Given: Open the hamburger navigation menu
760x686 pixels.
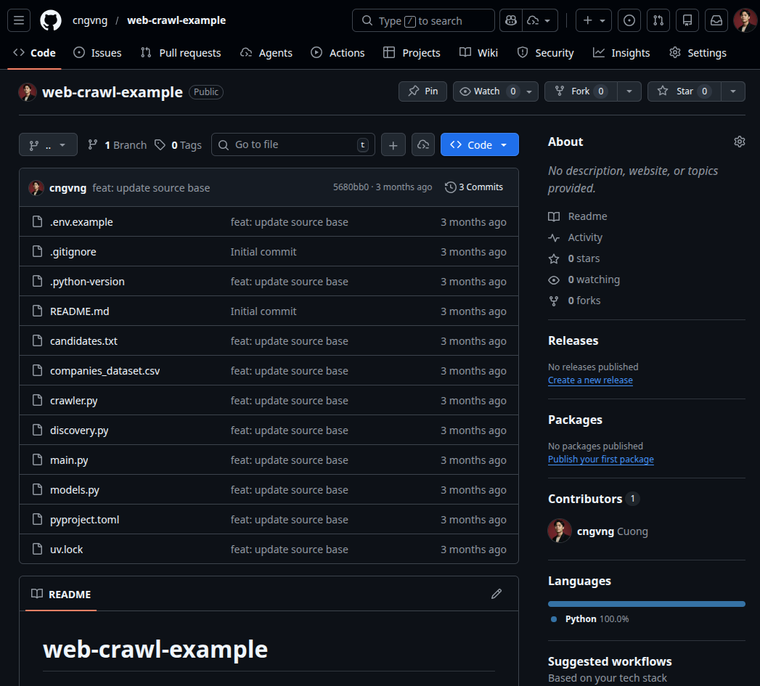Looking at the screenshot, I should 19,20.
